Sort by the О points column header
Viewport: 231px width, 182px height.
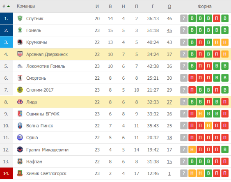click(169, 7)
